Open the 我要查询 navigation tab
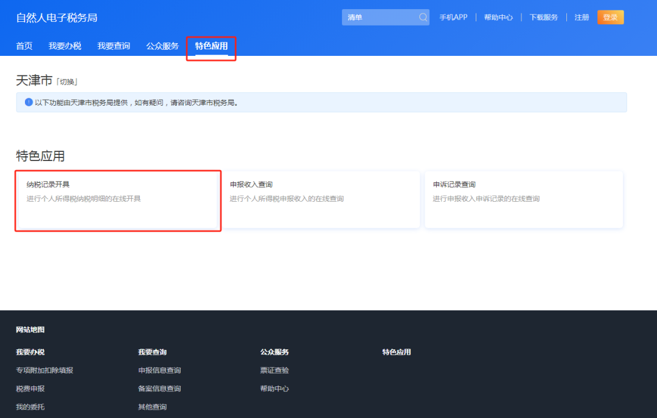The image size is (657, 418). point(114,46)
